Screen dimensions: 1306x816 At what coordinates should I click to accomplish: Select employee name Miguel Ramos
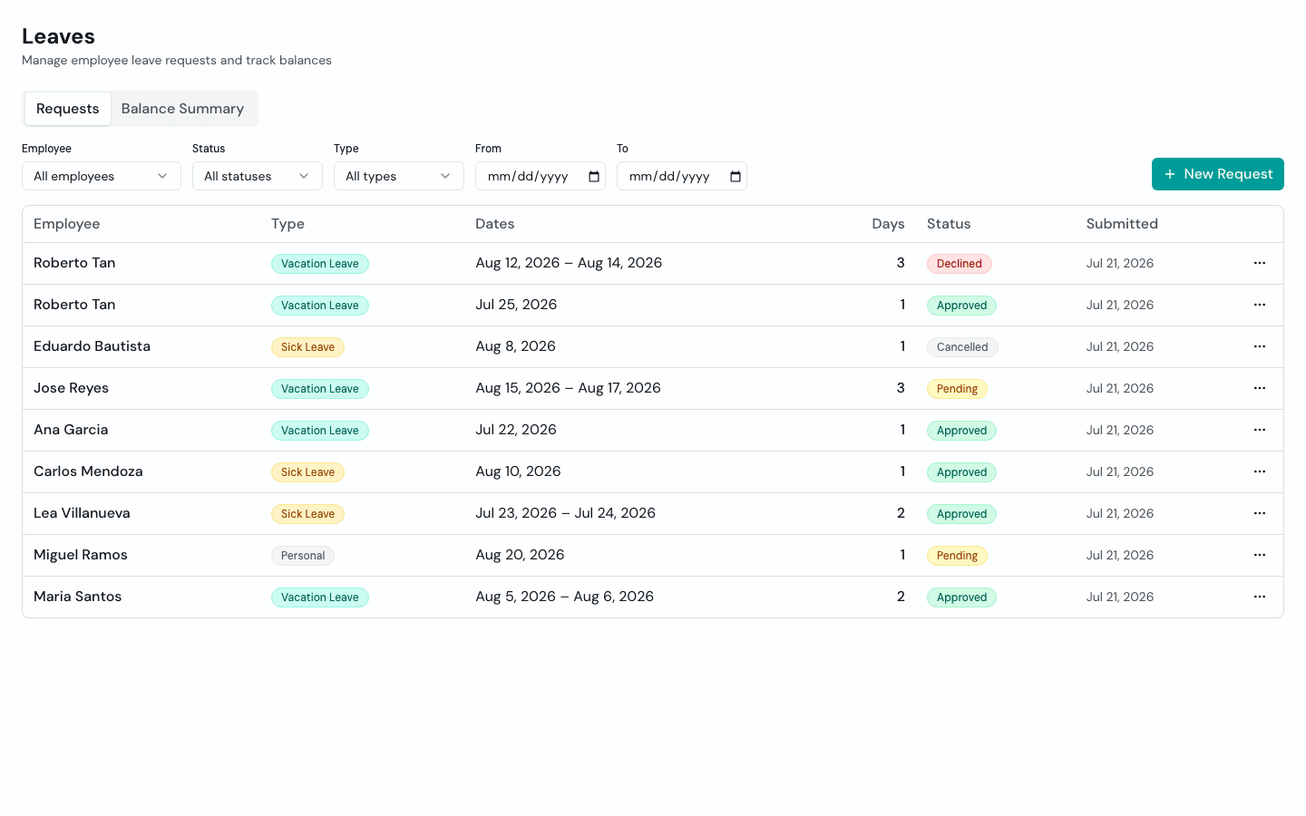(x=81, y=555)
